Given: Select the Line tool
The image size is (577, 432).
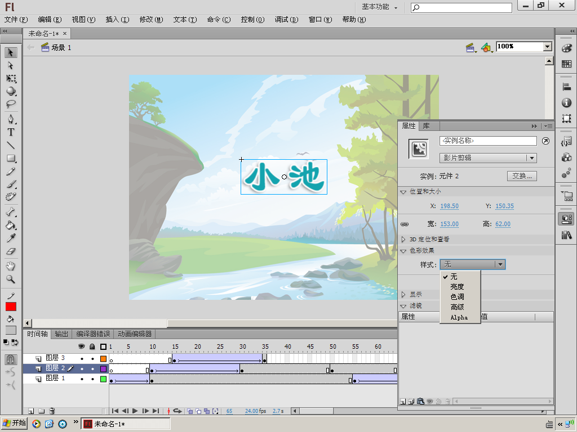Looking at the screenshot, I should (x=11, y=146).
